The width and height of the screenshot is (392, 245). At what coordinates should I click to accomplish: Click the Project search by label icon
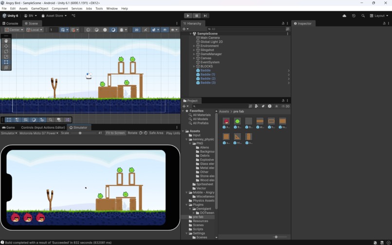[263, 106]
